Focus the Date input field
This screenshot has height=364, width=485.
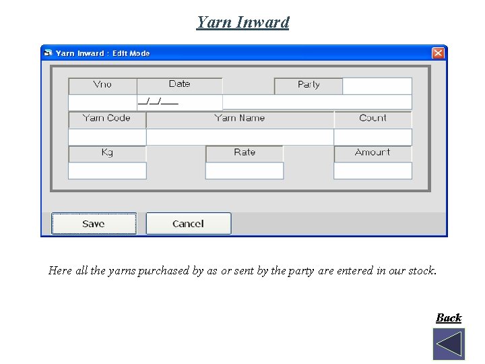[180, 102]
